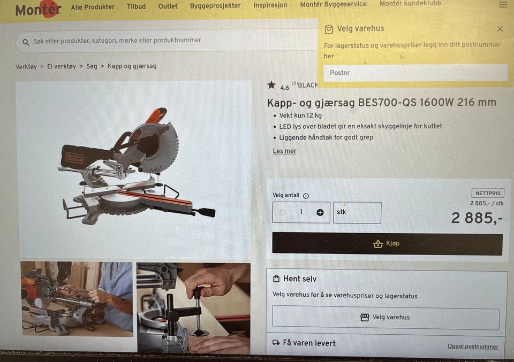Viewport: 514px width, 362px height.
Task: Close the Velg varehus popup
Action: point(500,29)
